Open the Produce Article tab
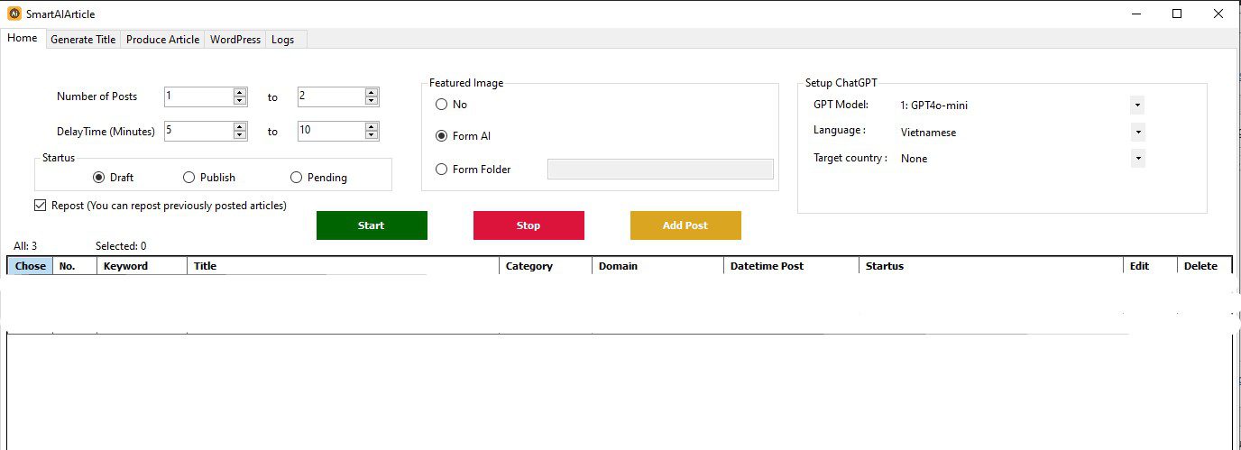 (162, 40)
